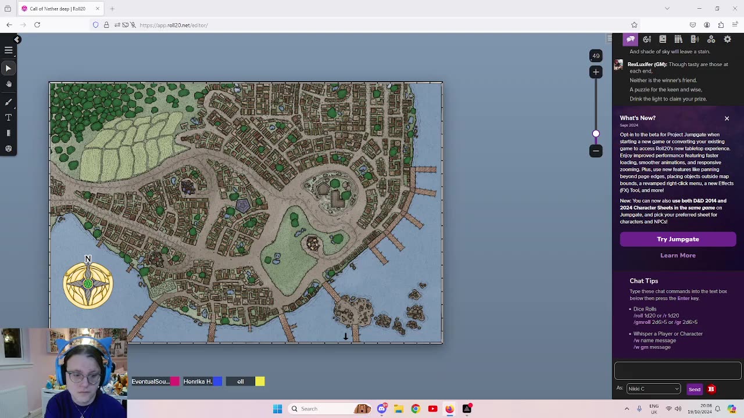Open the Windows Start menu
Image resolution: width=744 pixels, height=418 pixels.
[277, 409]
